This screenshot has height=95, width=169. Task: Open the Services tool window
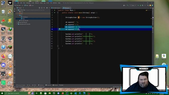tap(55, 85)
